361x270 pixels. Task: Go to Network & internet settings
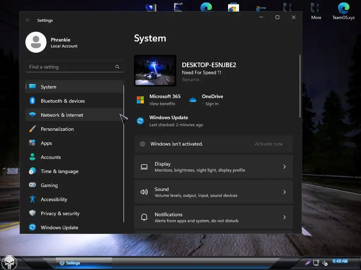pos(74,115)
